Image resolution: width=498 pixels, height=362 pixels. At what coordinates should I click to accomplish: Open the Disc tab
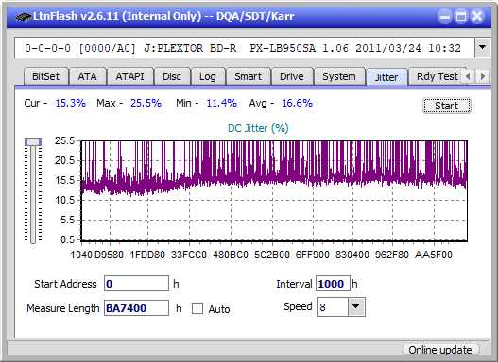click(172, 76)
